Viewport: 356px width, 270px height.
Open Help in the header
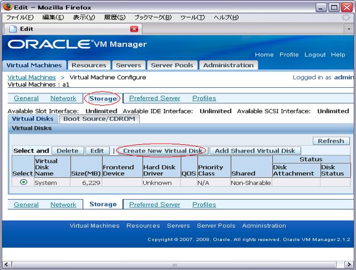338,55
